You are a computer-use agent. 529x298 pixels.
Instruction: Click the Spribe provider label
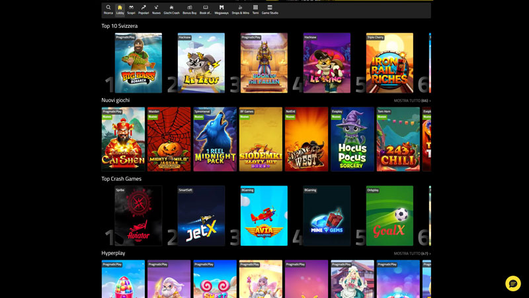(x=120, y=190)
